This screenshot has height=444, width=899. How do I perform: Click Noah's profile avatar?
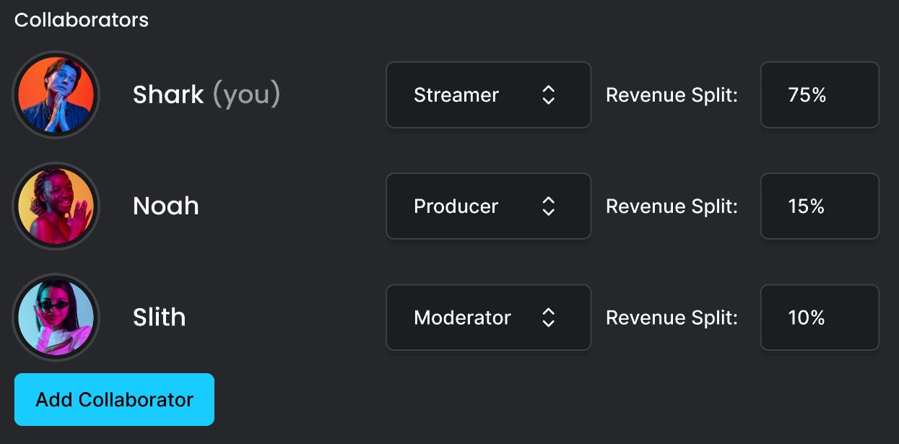[x=56, y=206]
